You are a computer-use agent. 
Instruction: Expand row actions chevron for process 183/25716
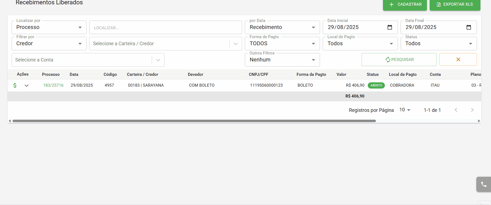[27, 86]
